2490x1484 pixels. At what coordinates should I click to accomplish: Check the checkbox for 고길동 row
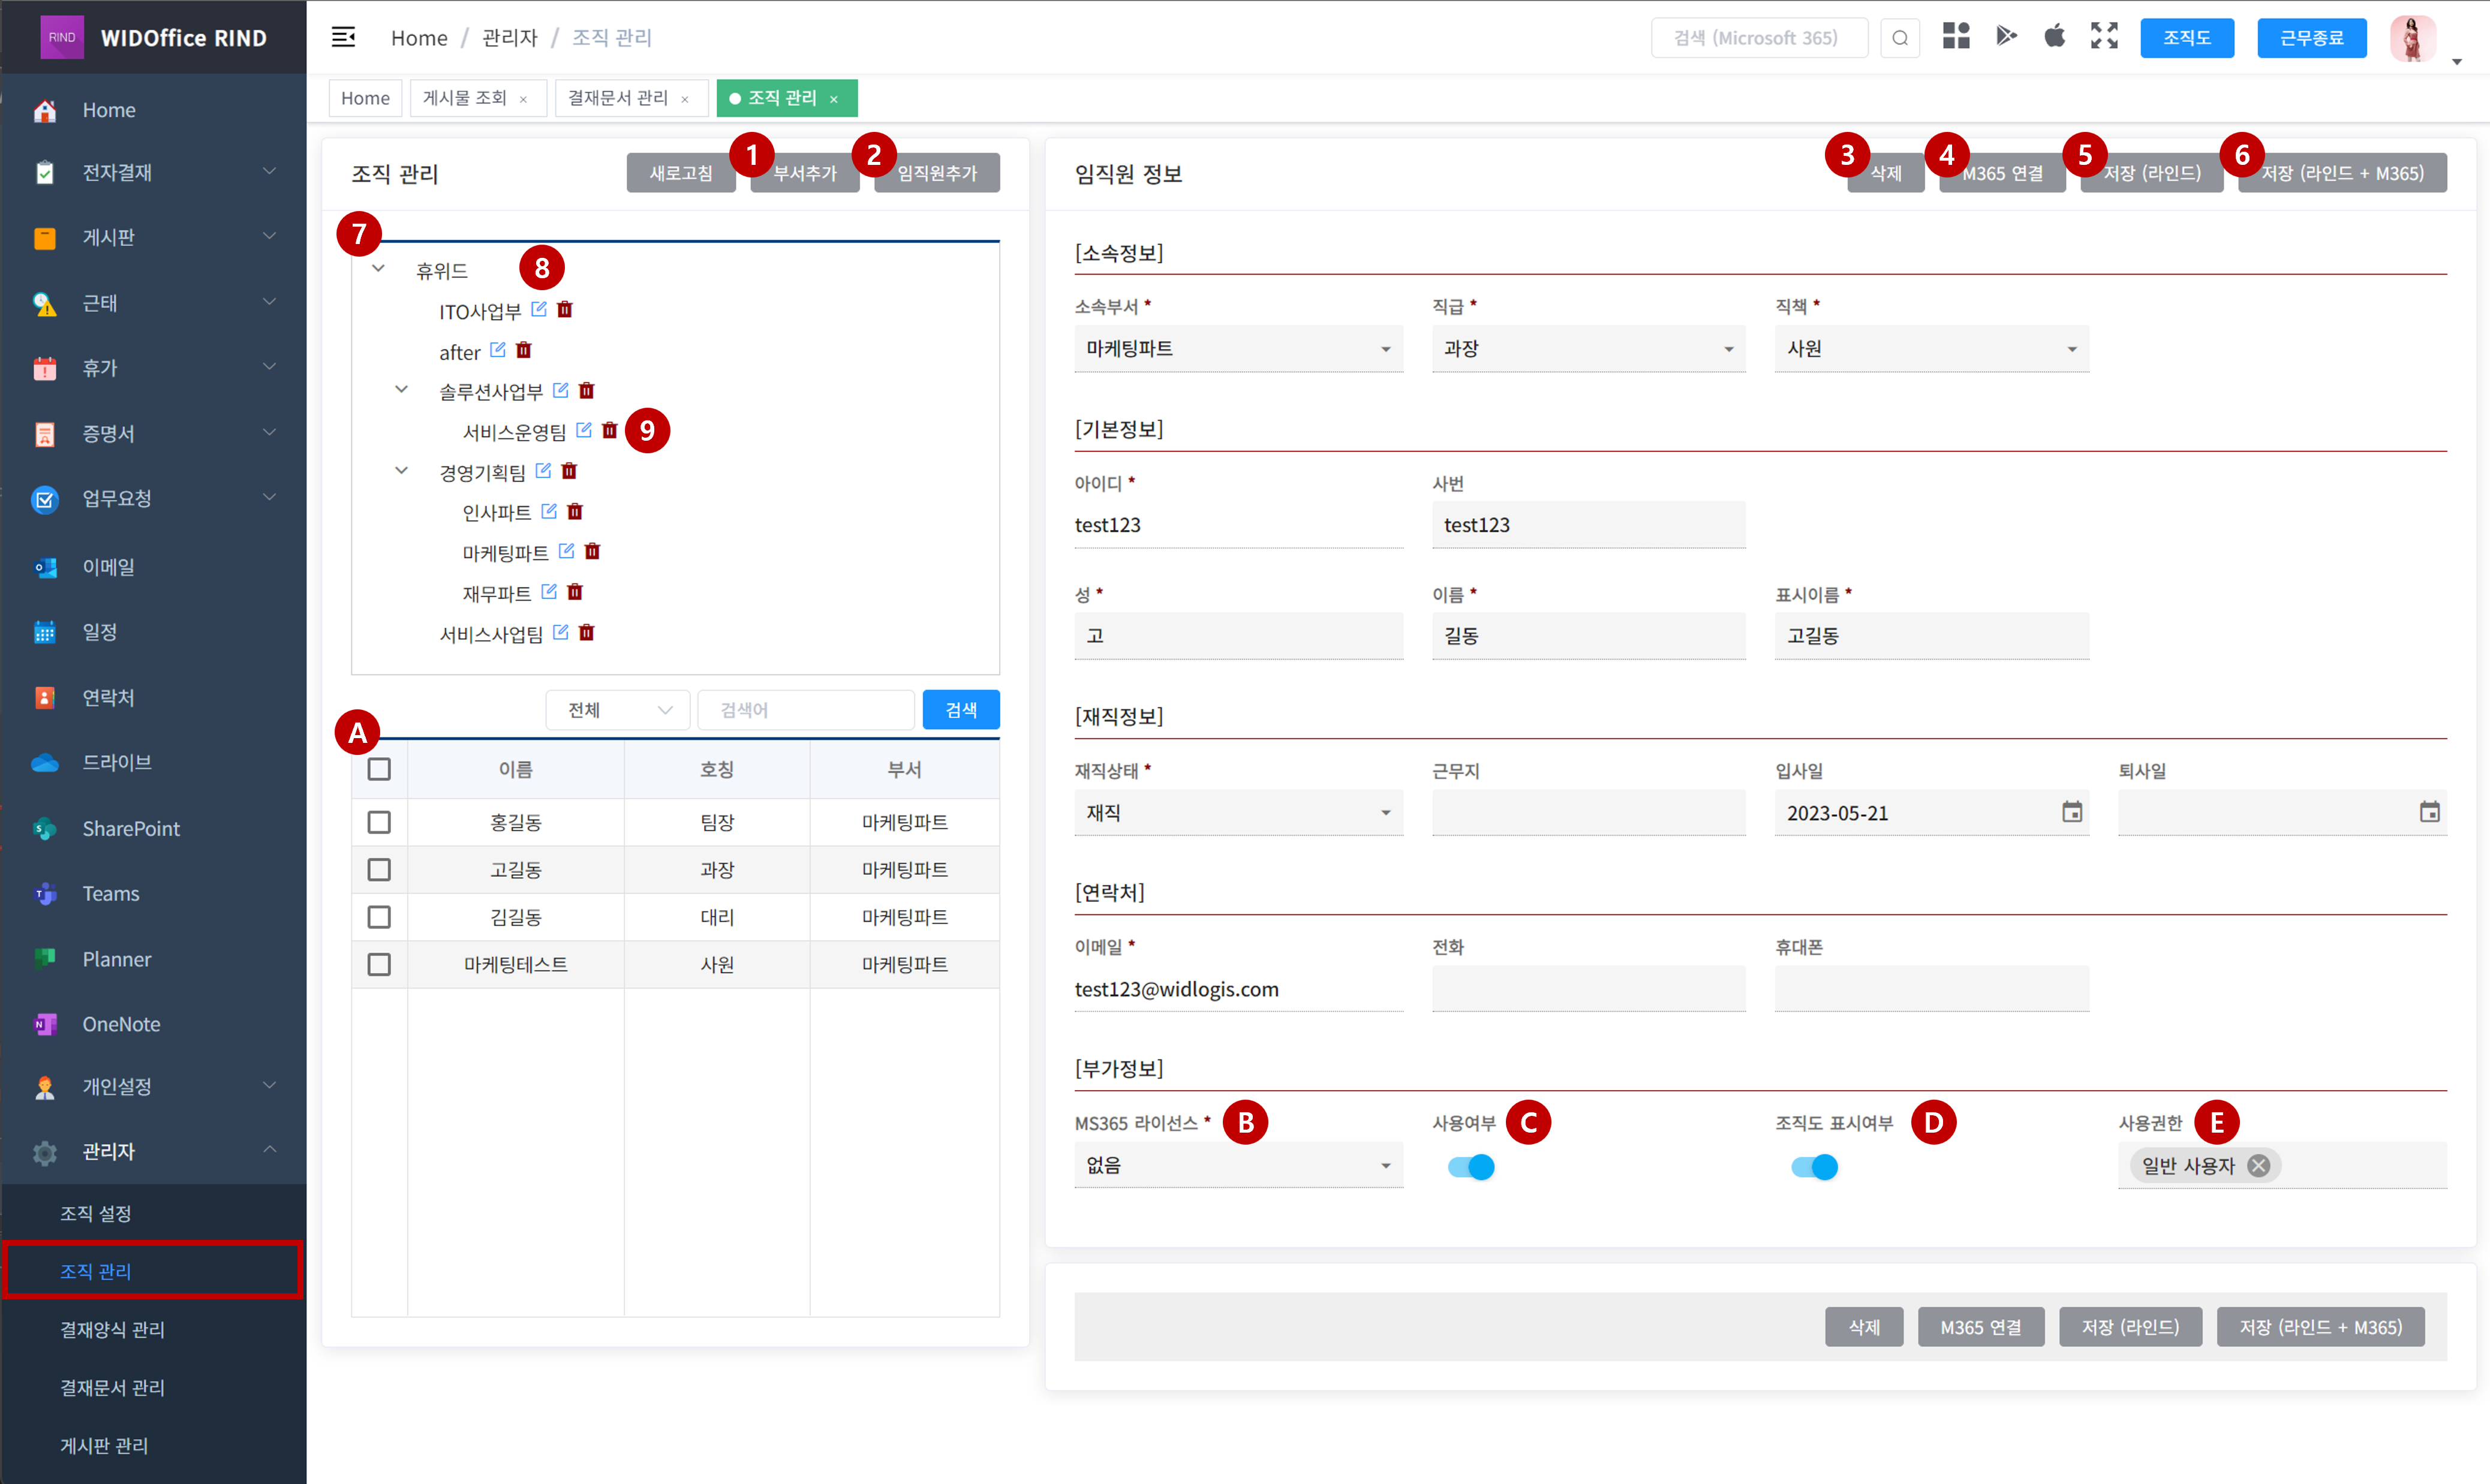(x=379, y=870)
